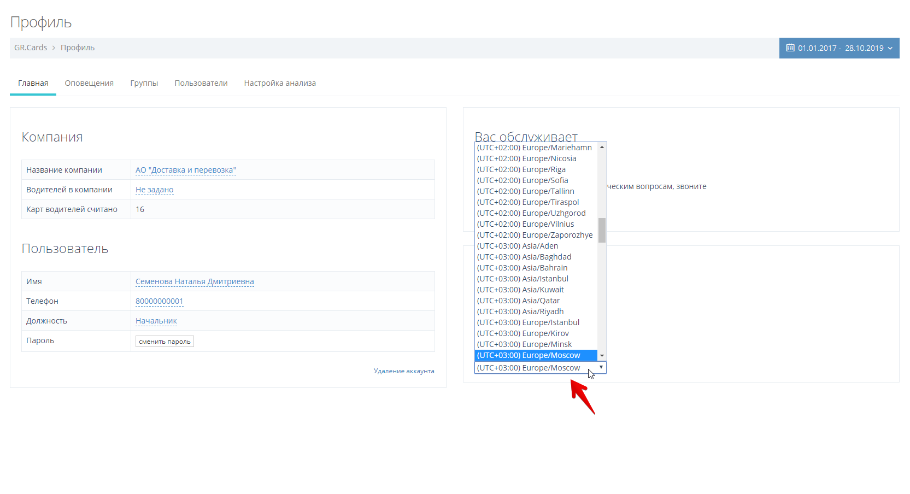Expand the date range chevron arrow
The height and width of the screenshot is (494, 910).
coord(890,49)
